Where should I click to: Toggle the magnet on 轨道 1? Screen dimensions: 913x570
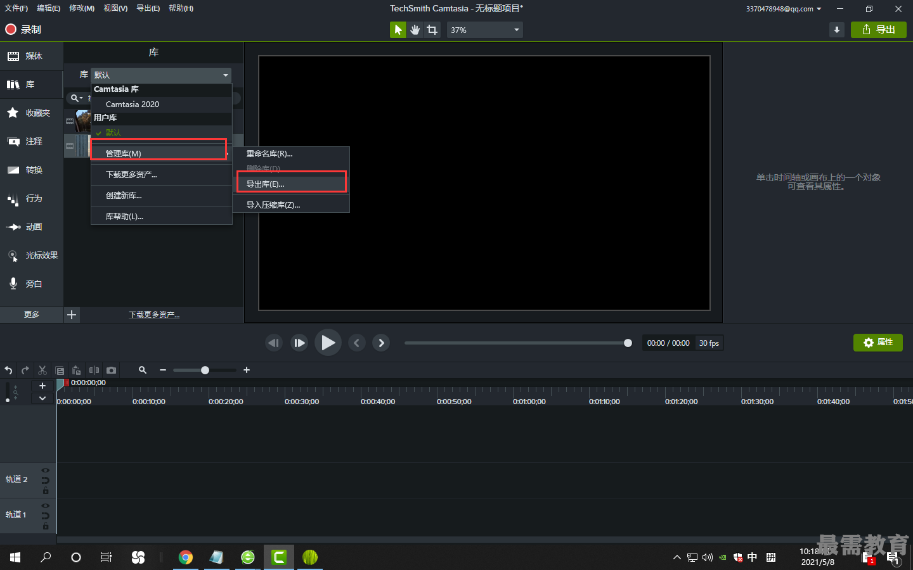point(46,516)
